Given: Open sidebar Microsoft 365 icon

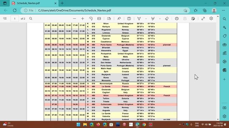Looking at the screenshot, I should click(x=224, y=62).
